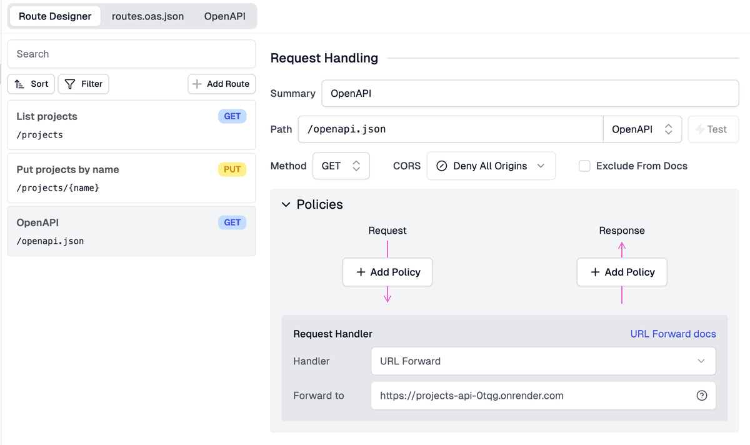This screenshot has width=750, height=445.
Task: Click Add Route button
Action: 221,84
